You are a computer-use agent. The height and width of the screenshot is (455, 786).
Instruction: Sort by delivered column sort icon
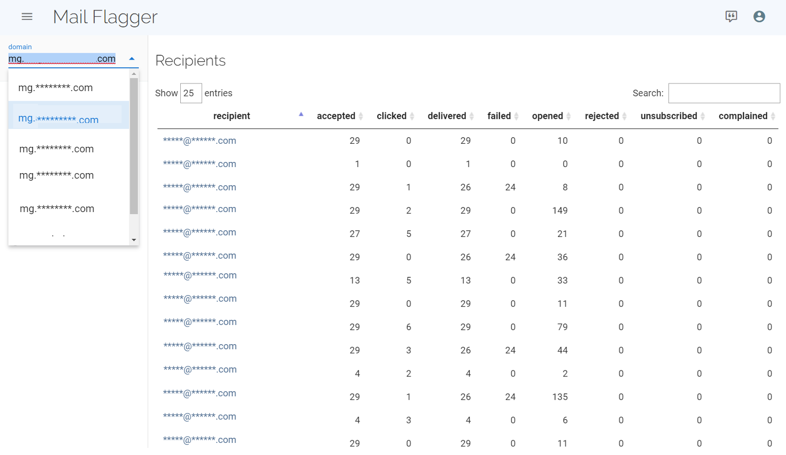click(x=471, y=116)
